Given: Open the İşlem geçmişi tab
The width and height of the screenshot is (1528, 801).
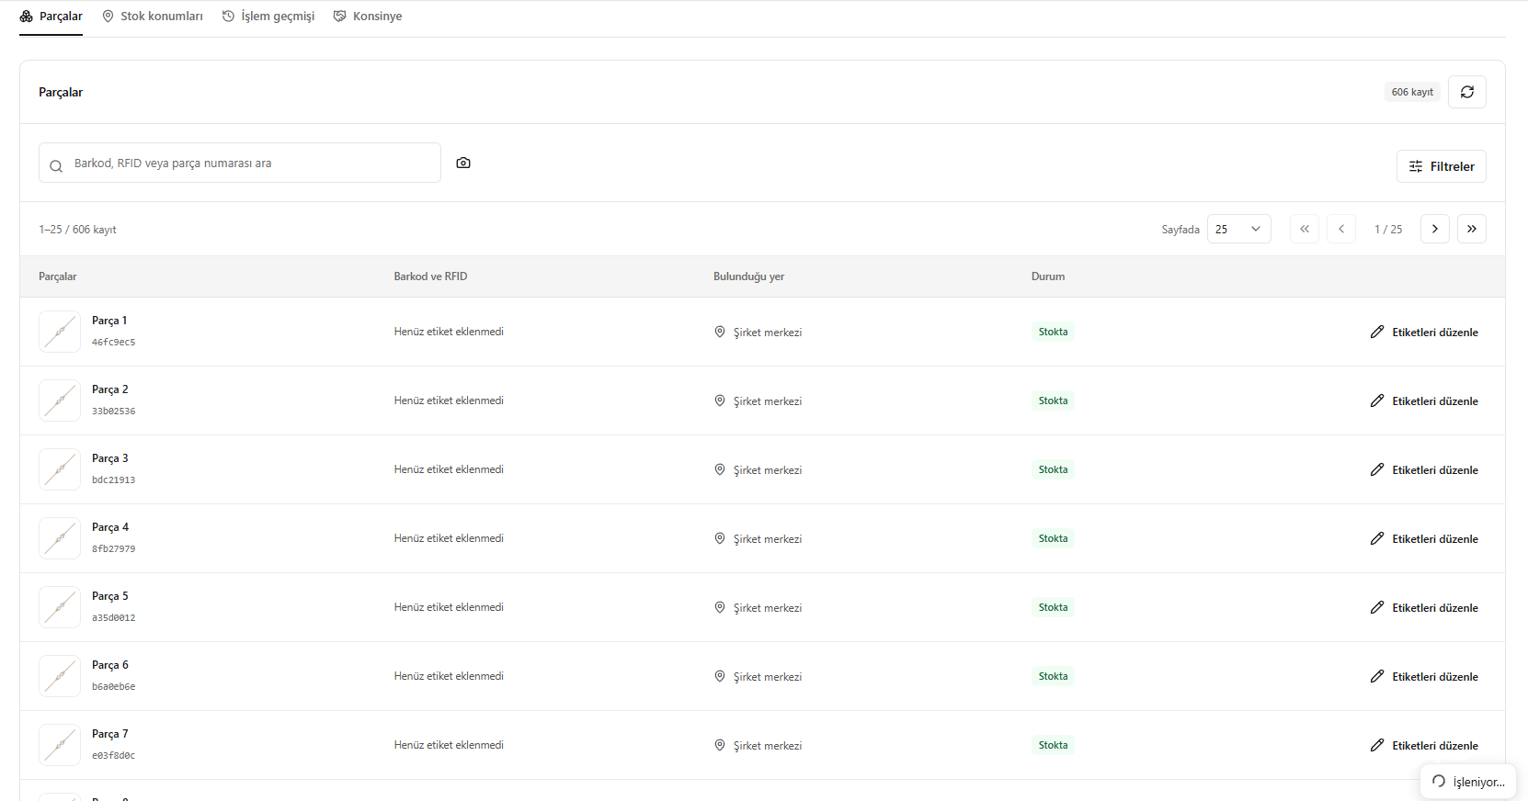Looking at the screenshot, I should 268,17.
